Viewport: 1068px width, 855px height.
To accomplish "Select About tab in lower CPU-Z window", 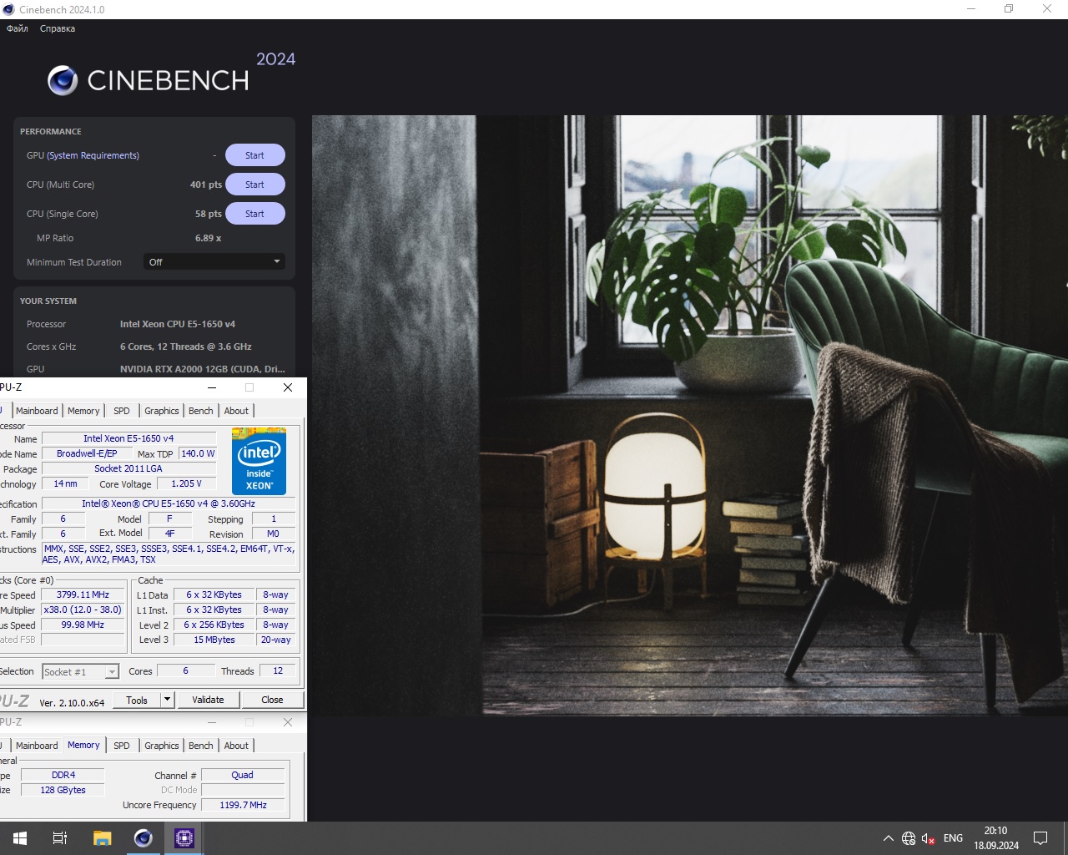I will pos(236,746).
